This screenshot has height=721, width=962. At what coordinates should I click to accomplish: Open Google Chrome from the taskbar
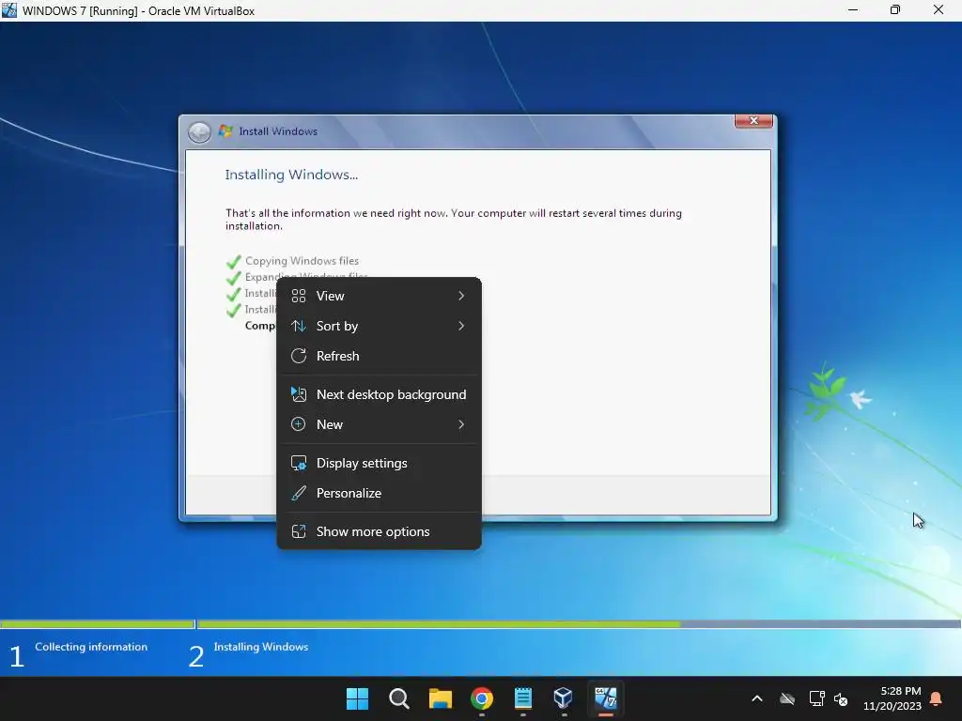[482, 698]
